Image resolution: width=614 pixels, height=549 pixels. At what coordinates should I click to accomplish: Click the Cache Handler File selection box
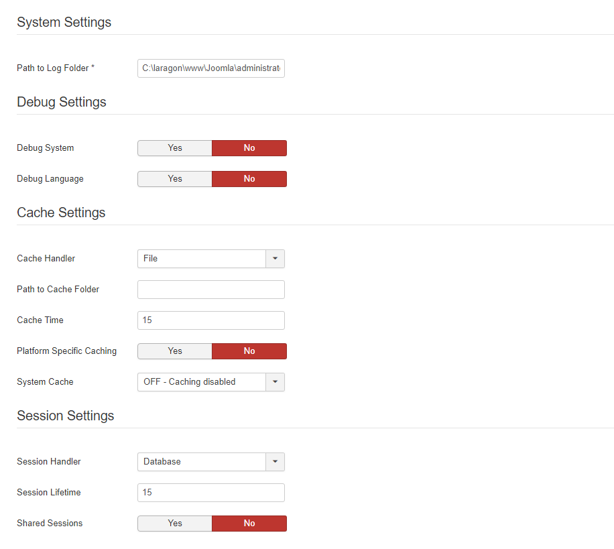click(202, 259)
